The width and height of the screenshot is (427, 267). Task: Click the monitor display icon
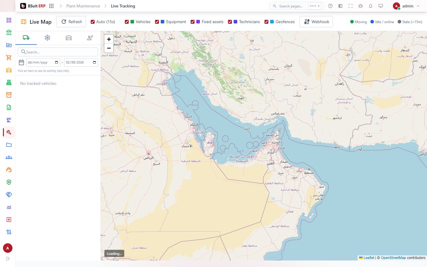coord(381,6)
